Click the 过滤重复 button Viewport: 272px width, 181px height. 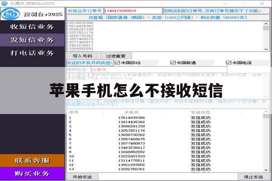116,56
